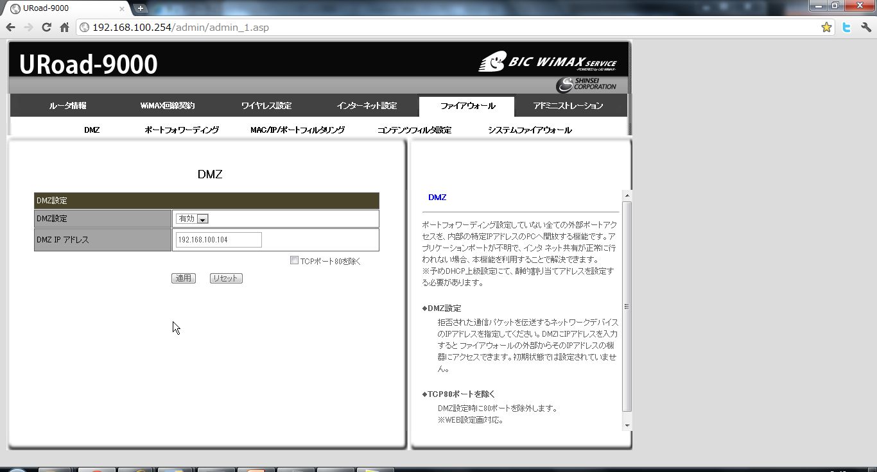
Task: Close the URoad-9000 browser tab
Action: pyautogui.click(x=122, y=9)
